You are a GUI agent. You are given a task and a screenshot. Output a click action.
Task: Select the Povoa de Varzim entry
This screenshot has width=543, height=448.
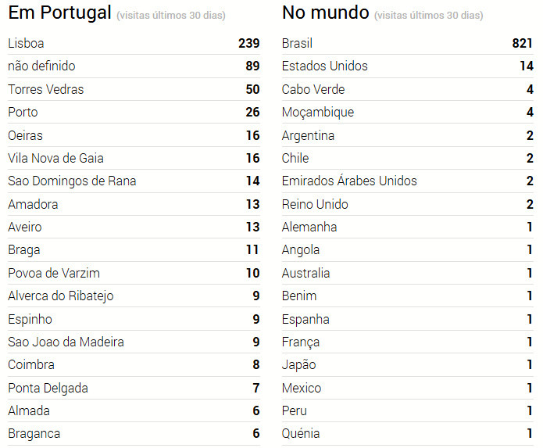pyautogui.click(x=54, y=274)
